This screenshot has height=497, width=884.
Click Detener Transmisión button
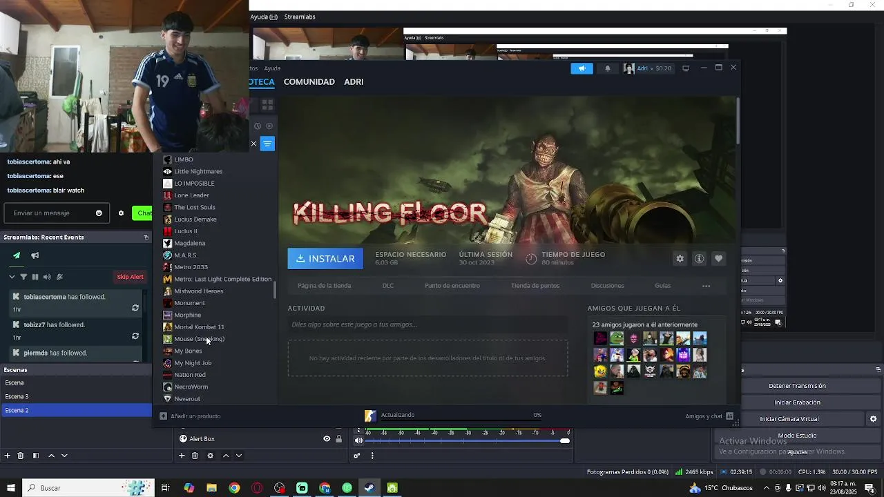coord(797,386)
